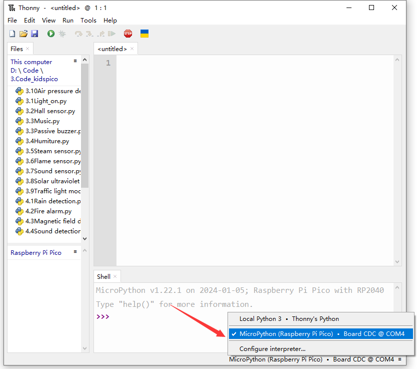This screenshot has width=417, height=369.
Task: Select 3.5Steam sensor.py file
Action: [48, 151]
